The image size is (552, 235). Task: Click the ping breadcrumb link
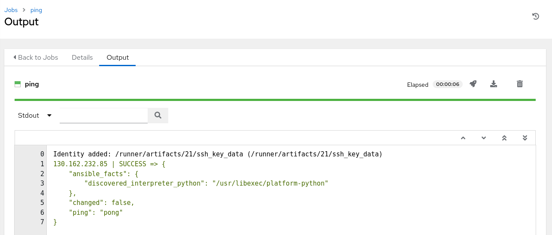coord(36,10)
